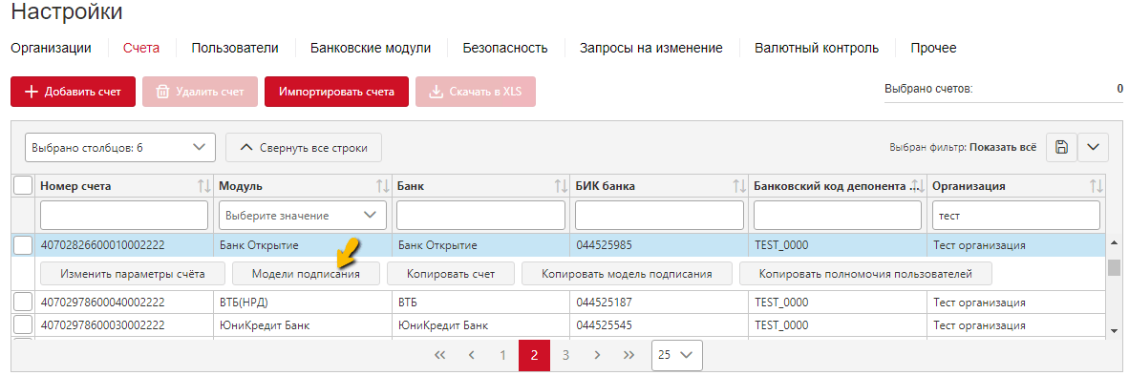Sort the Банк column using arrows icon
Image resolution: width=1129 pixels, height=376 pixels.
click(562, 186)
